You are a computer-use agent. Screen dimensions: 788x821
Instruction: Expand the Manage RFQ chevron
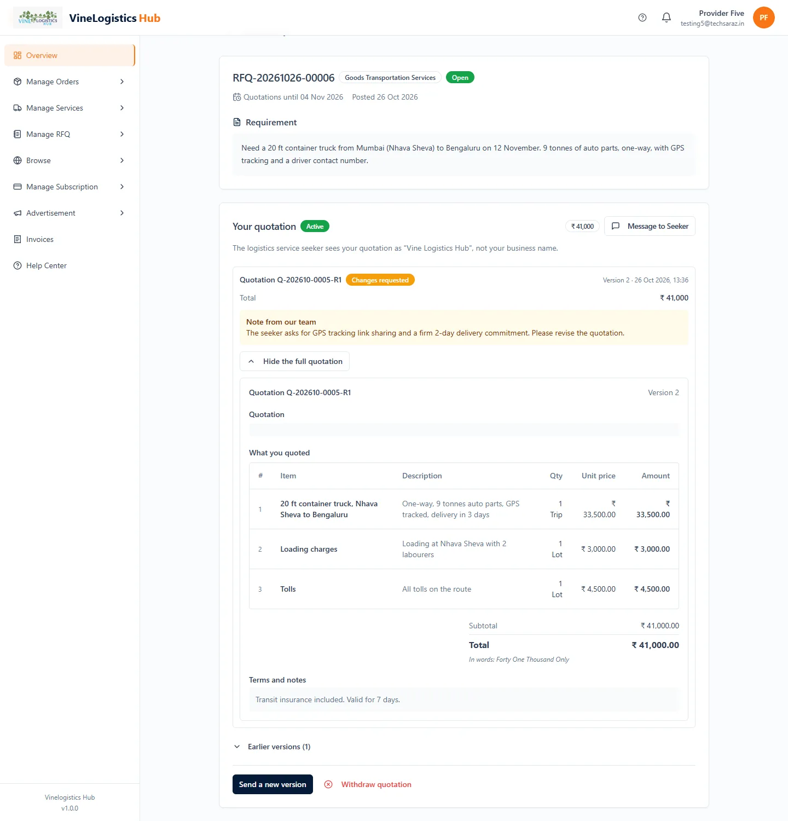click(122, 134)
